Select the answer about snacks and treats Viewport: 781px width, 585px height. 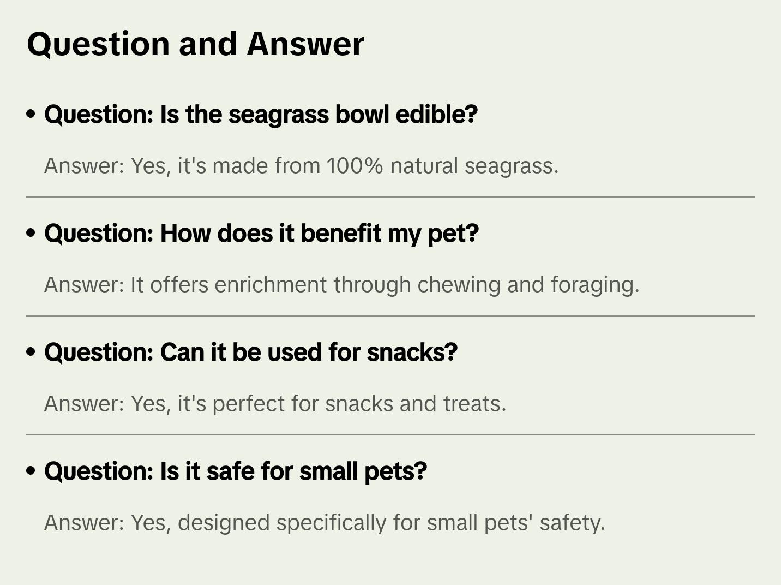pyautogui.click(x=275, y=404)
